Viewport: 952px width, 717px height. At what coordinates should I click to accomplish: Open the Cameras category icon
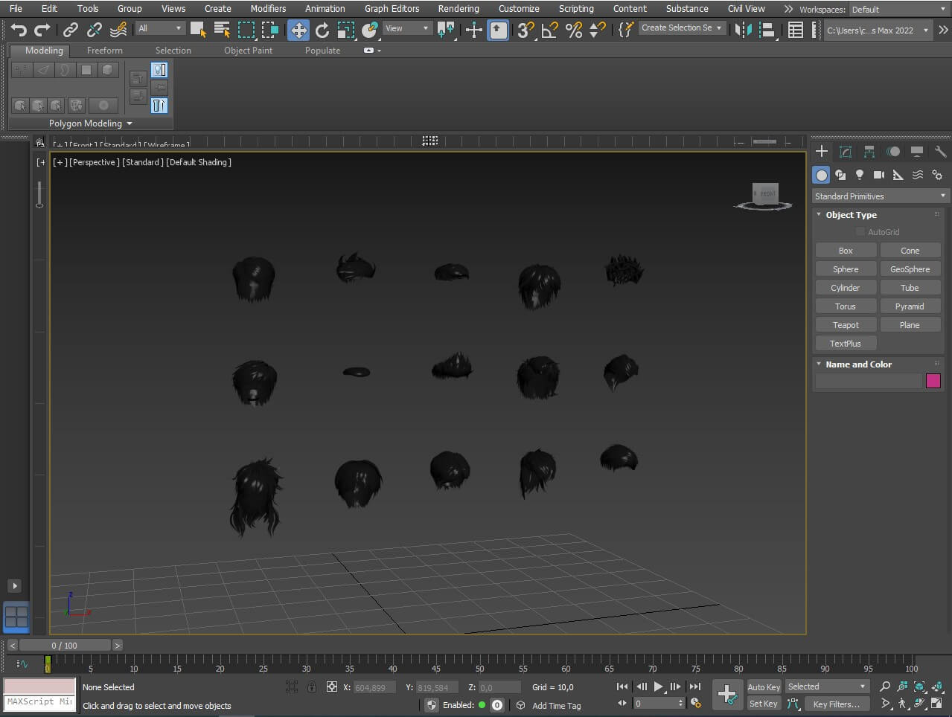point(879,175)
